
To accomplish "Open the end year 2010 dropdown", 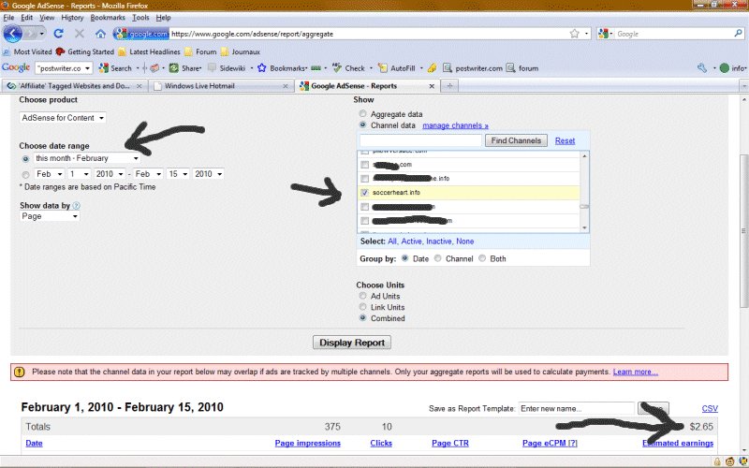I will (x=208, y=174).
